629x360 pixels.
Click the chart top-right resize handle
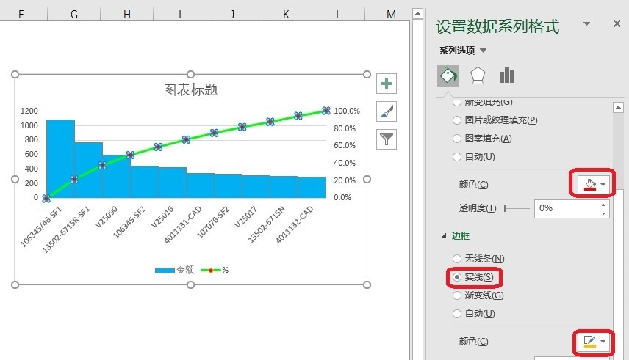click(x=367, y=75)
